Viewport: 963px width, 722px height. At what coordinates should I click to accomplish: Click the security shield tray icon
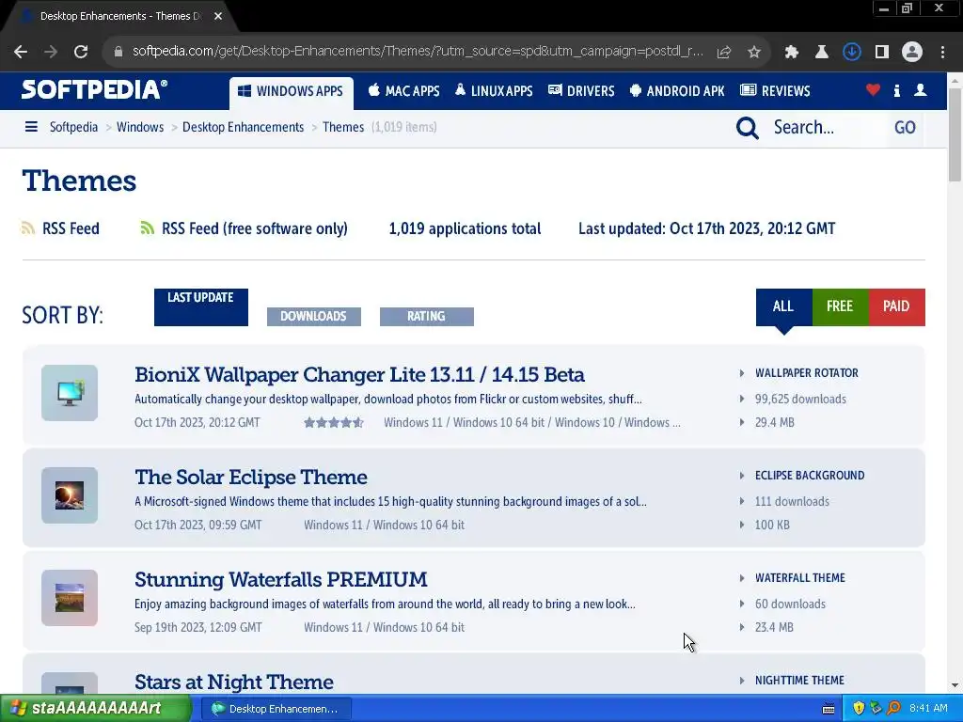(859, 709)
